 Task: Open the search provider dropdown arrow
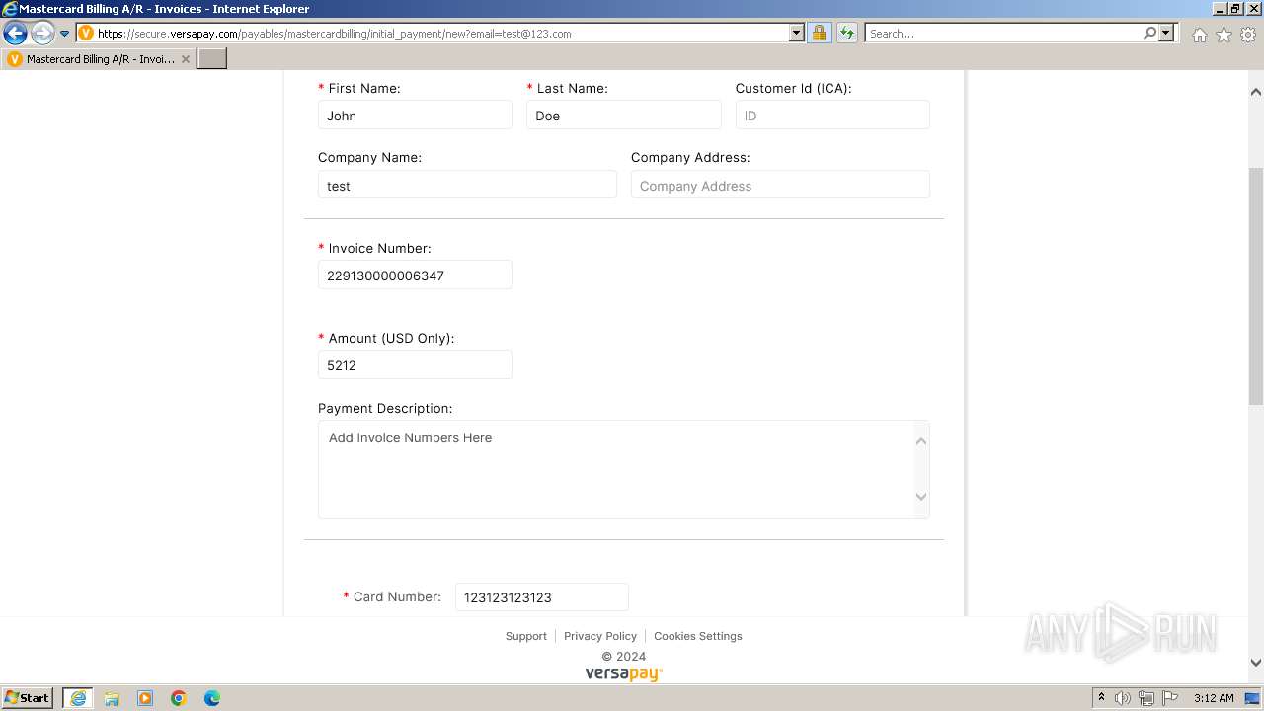1166,33
